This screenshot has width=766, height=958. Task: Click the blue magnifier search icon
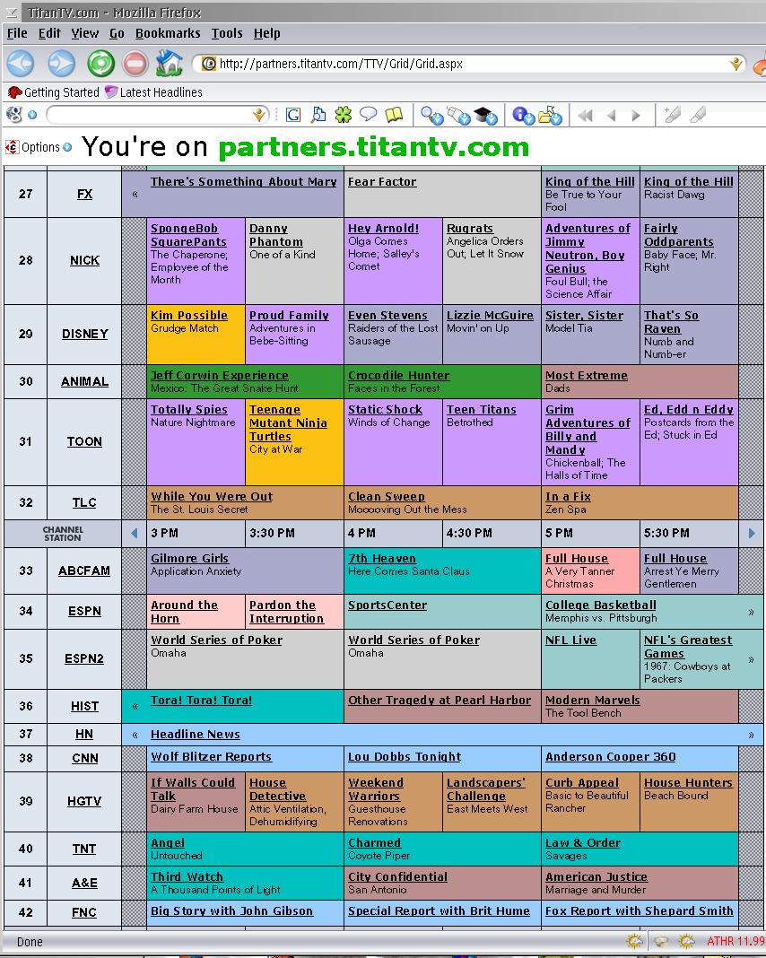[431, 115]
